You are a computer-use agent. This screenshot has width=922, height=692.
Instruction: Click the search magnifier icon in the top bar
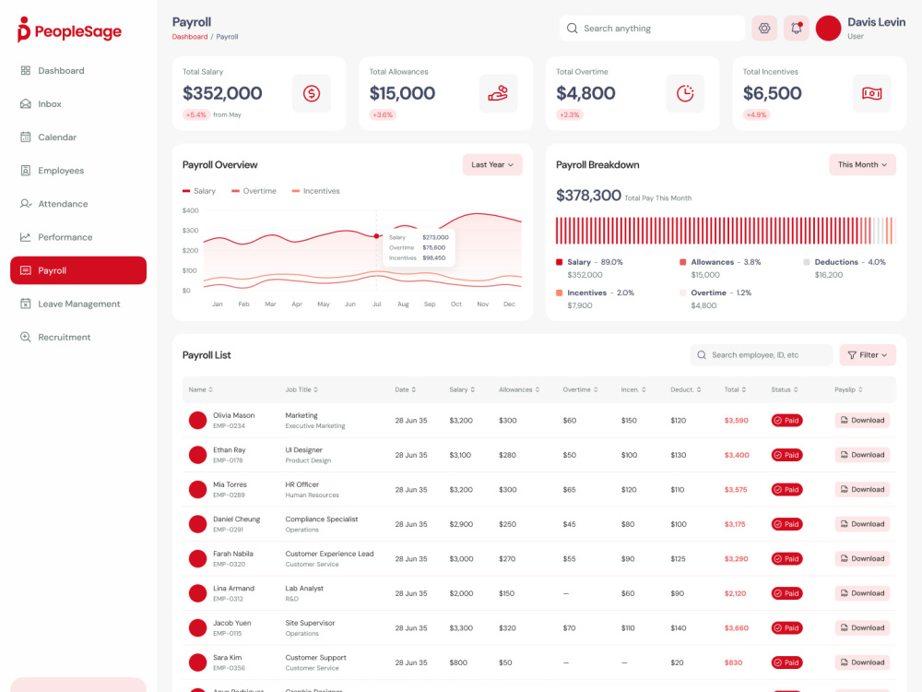point(573,29)
